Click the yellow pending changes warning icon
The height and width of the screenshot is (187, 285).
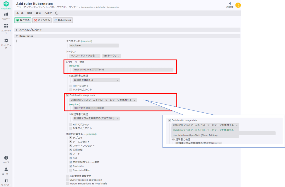click(x=238, y=5)
